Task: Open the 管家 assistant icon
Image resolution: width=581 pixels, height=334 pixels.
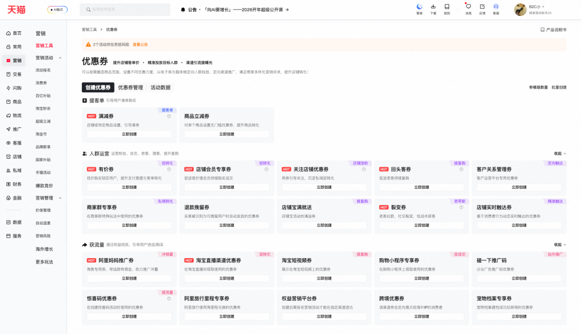Action: pyautogui.click(x=420, y=8)
